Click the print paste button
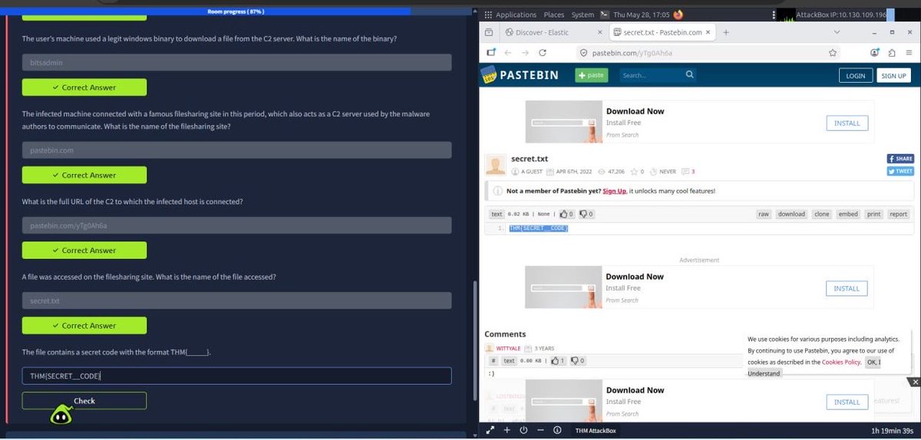The image size is (921, 440). pos(874,214)
